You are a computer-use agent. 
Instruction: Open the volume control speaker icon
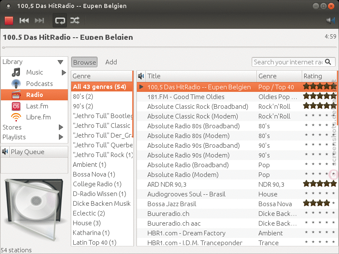(x=331, y=20)
